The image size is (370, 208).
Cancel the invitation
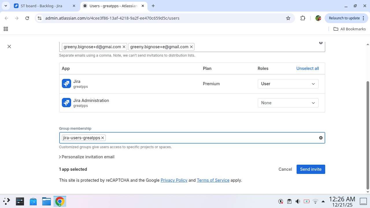pyautogui.click(x=285, y=169)
